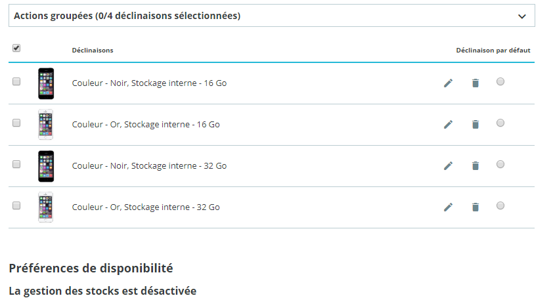Click the Actions groupées chevron arrow
The width and height of the screenshot is (553, 298).
click(x=522, y=16)
